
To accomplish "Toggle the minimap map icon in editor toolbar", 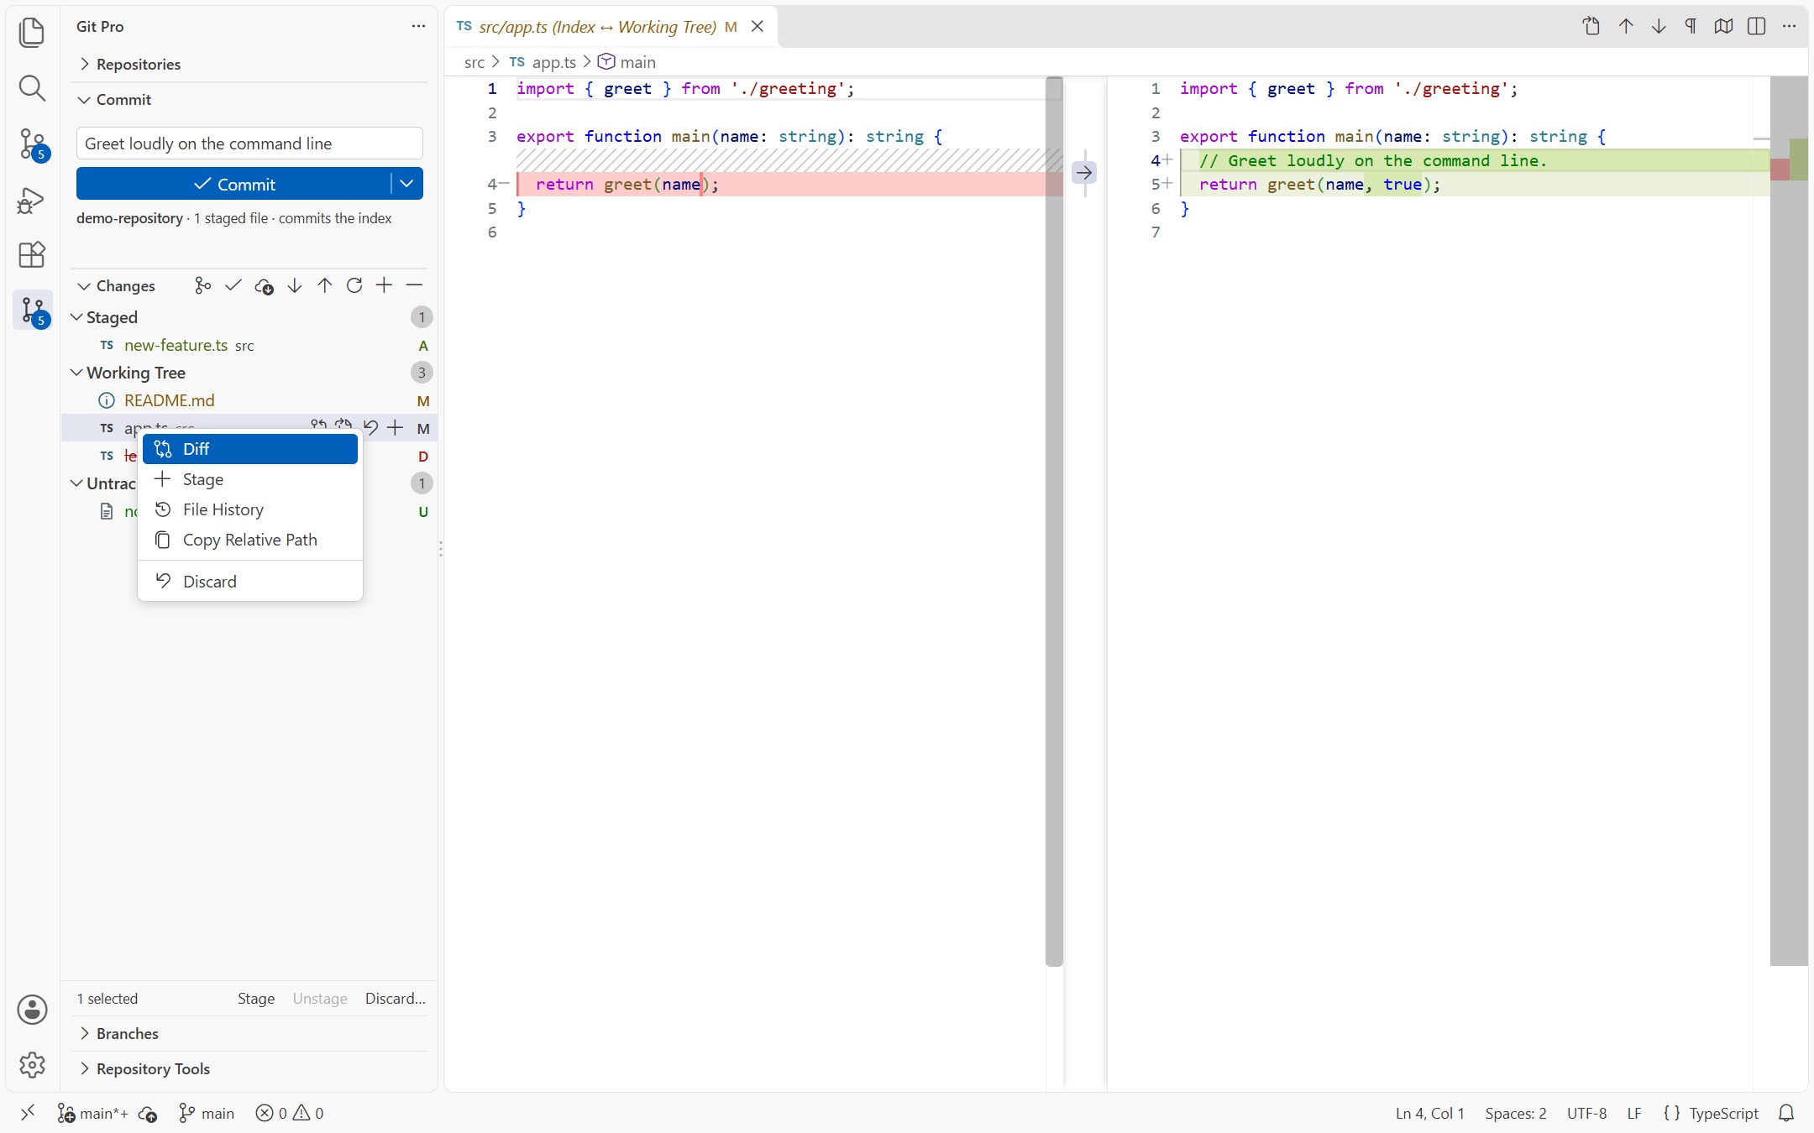I will (1723, 26).
